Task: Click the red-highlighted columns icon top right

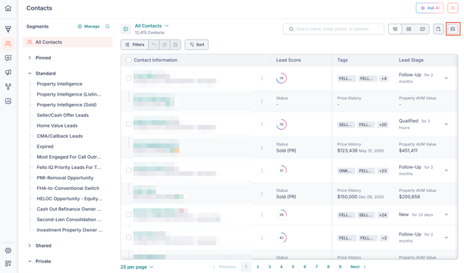Action: tap(453, 29)
